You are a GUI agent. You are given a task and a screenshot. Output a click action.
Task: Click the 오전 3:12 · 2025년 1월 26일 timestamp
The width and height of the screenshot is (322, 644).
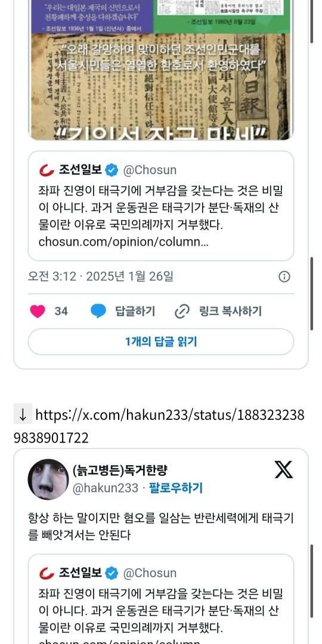coord(101,277)
